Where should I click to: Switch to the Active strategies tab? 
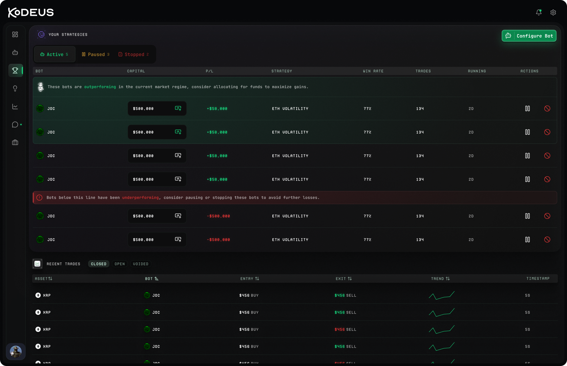coord(54,54)
